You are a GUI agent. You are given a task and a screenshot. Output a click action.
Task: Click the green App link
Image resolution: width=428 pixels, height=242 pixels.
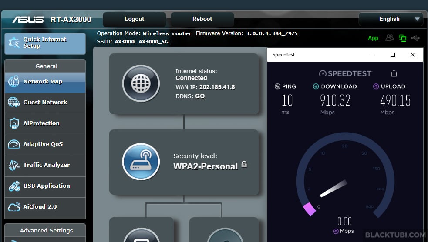tap(373, 38)
